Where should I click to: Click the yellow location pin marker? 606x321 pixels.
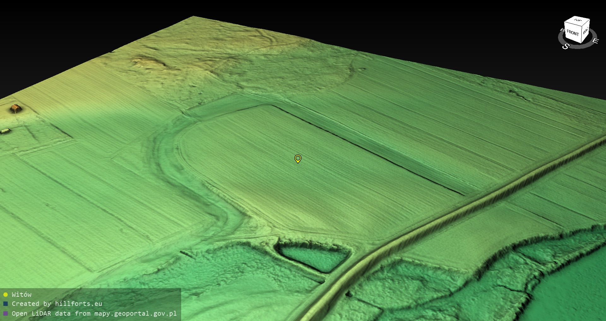(298, 158)
